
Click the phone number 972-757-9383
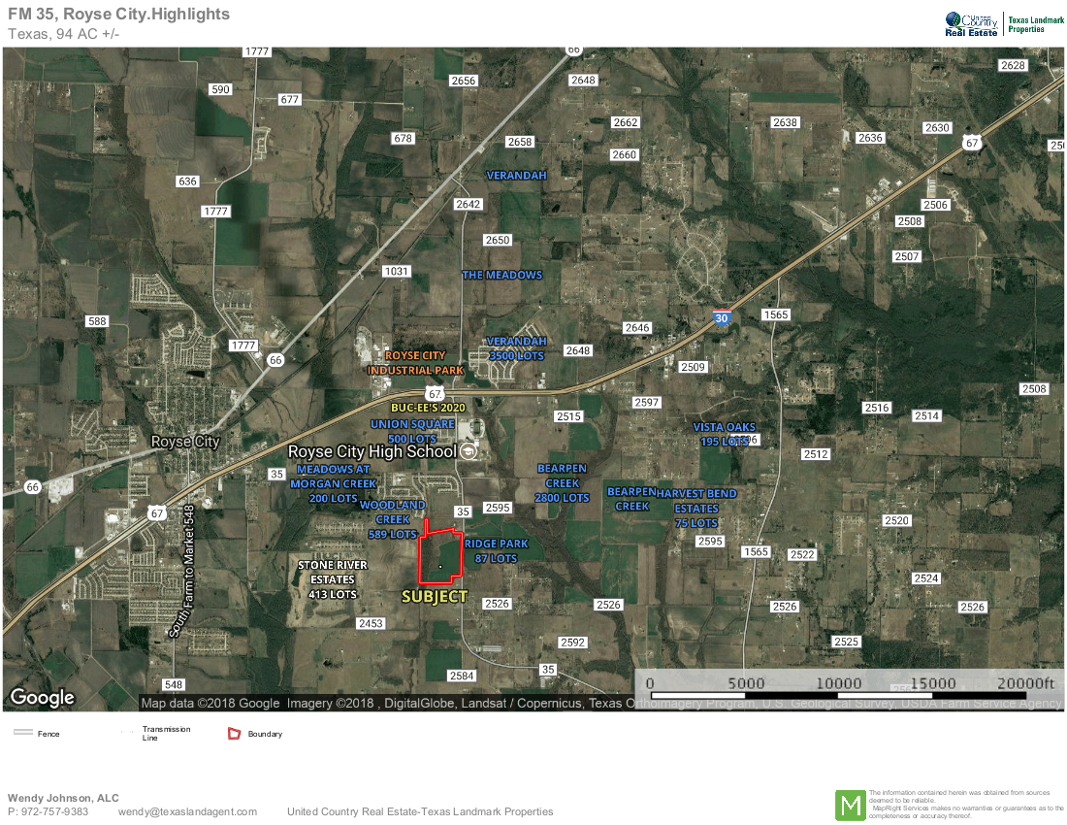coord(54,811)
